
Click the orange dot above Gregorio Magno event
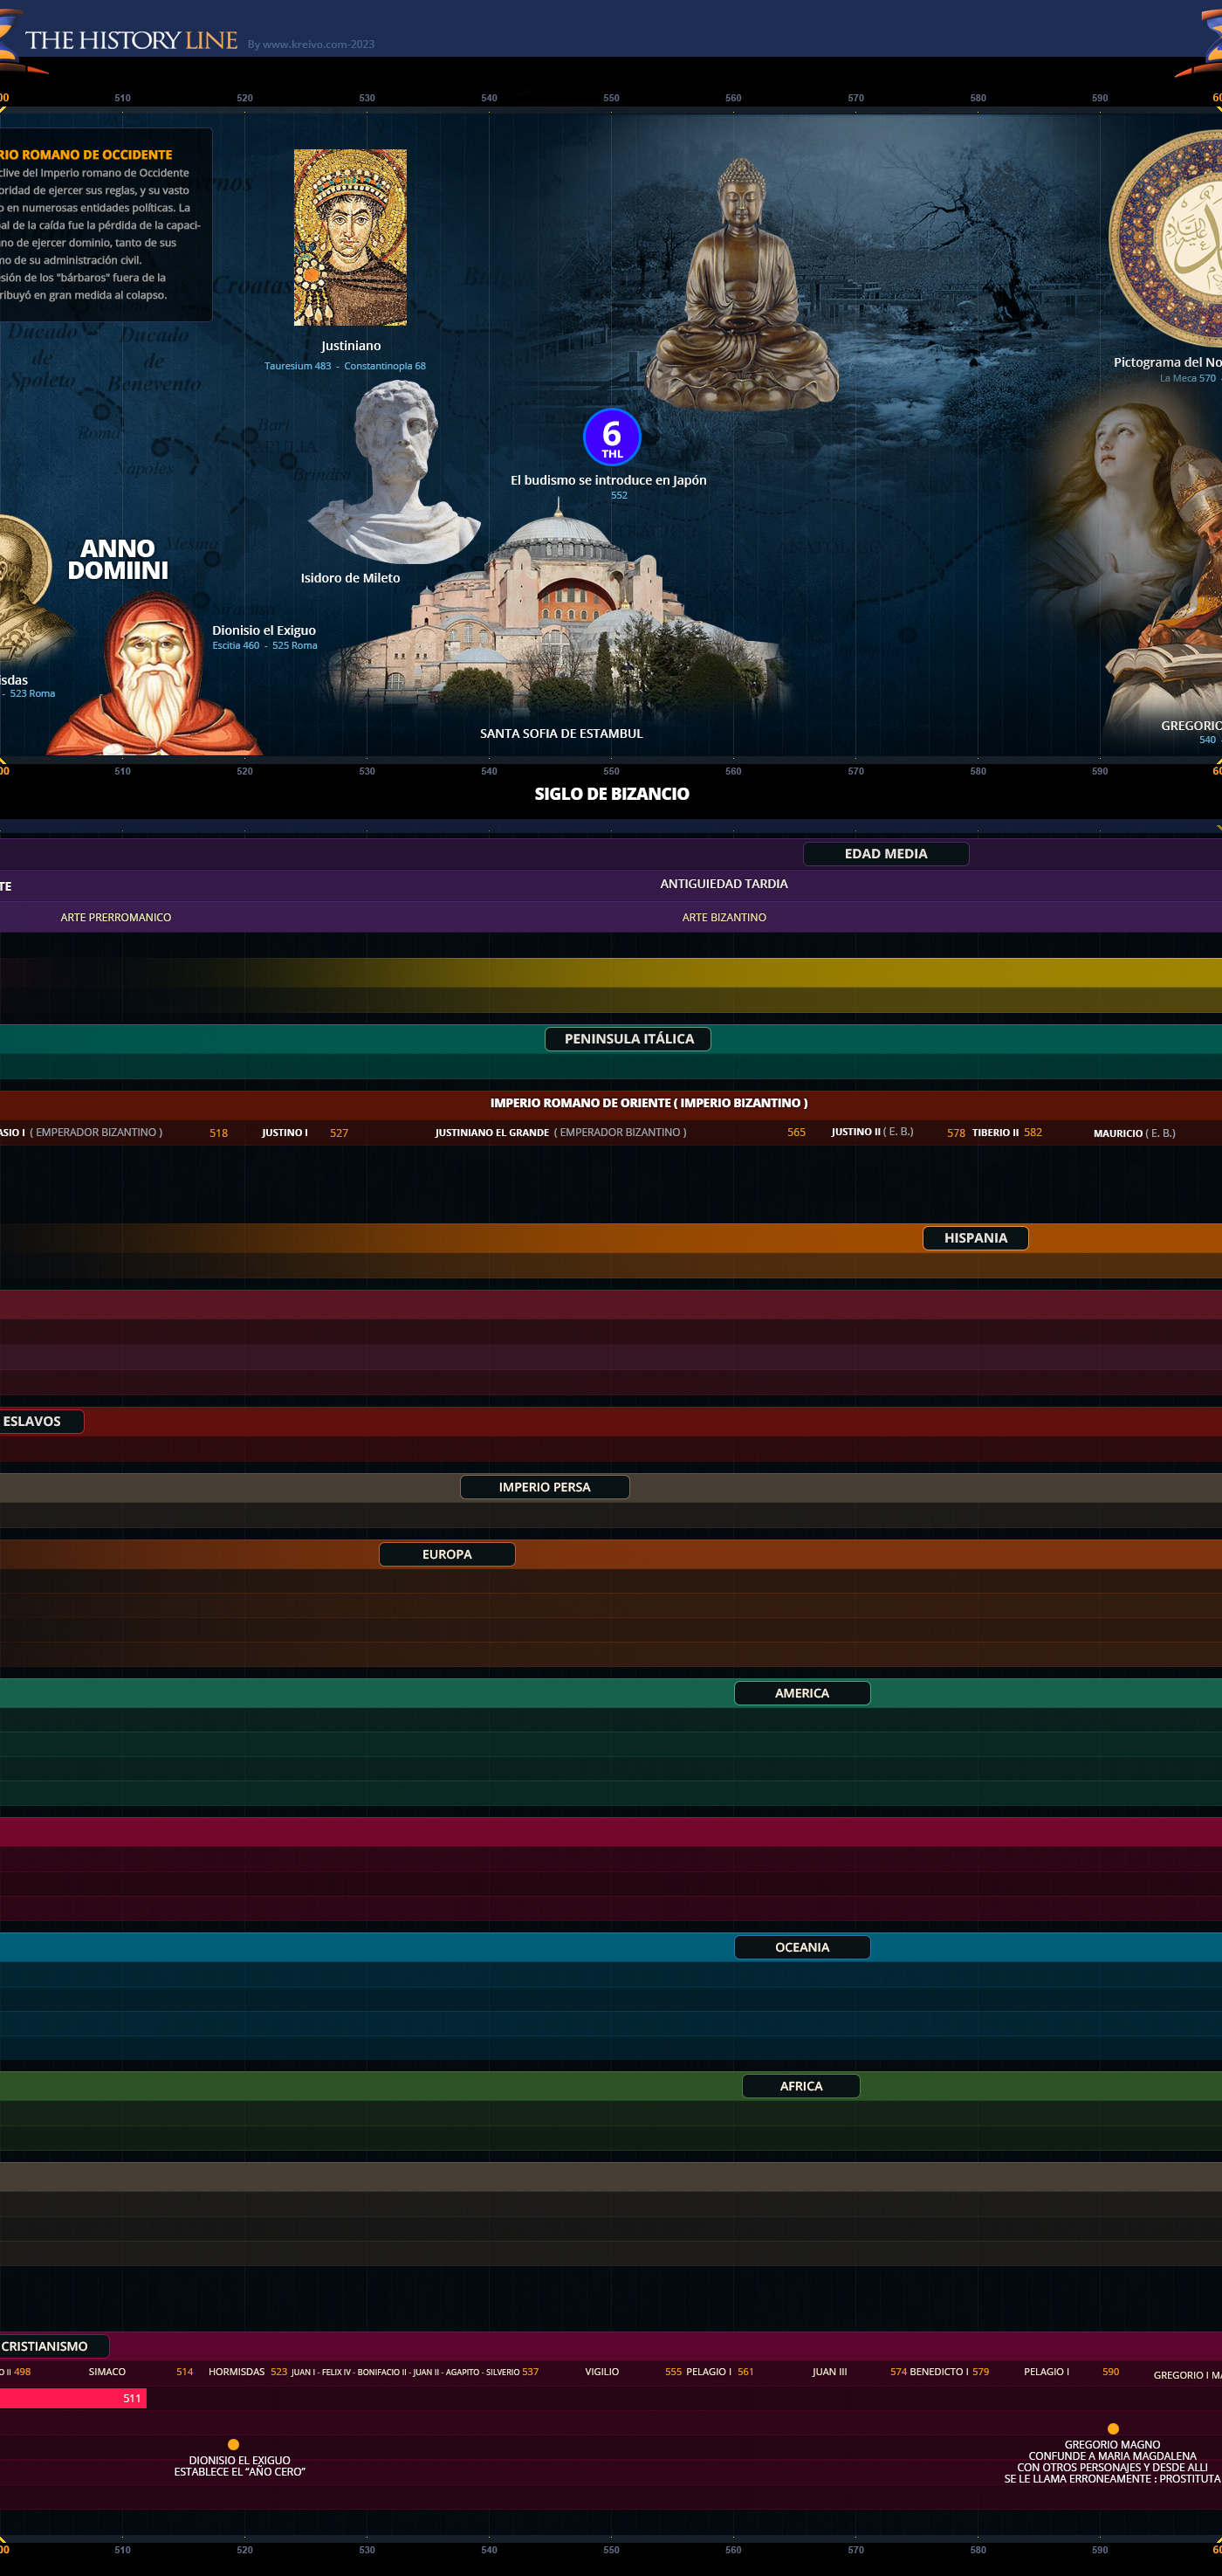tap(1113, 2428)
